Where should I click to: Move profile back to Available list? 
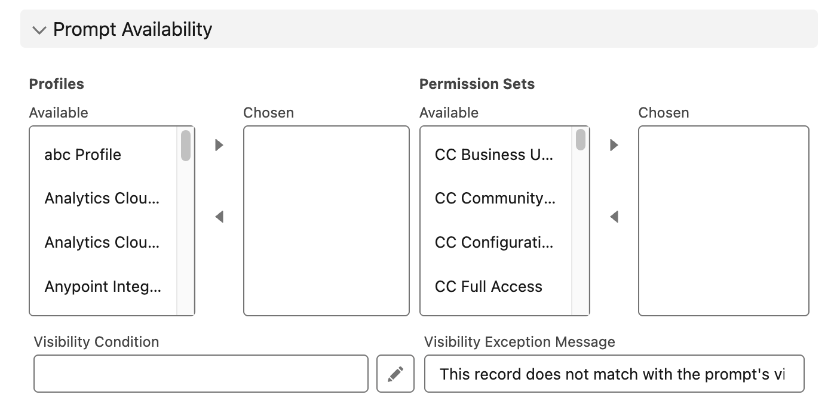point(219,217)
